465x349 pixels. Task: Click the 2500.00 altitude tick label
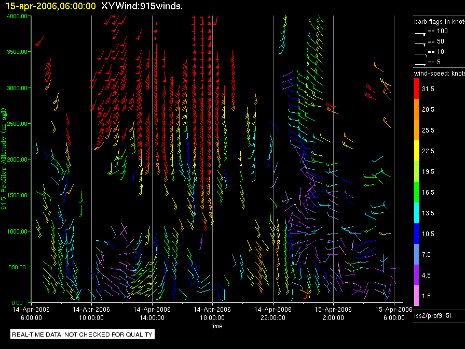coord(17,124)
